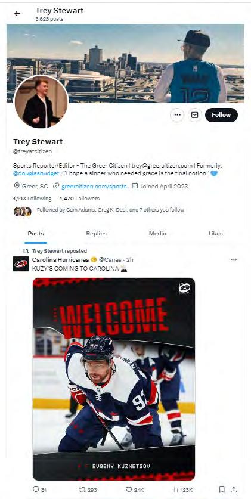Visit greercitizen.com/sports link
251x499 pixels.
[x=94, y=186]
